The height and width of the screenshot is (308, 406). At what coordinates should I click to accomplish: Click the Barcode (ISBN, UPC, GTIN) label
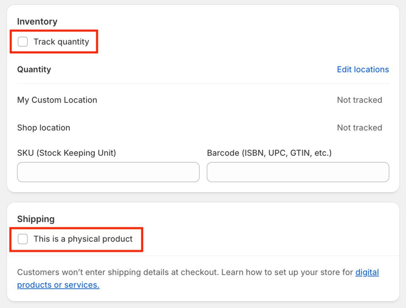click(269, 153)
